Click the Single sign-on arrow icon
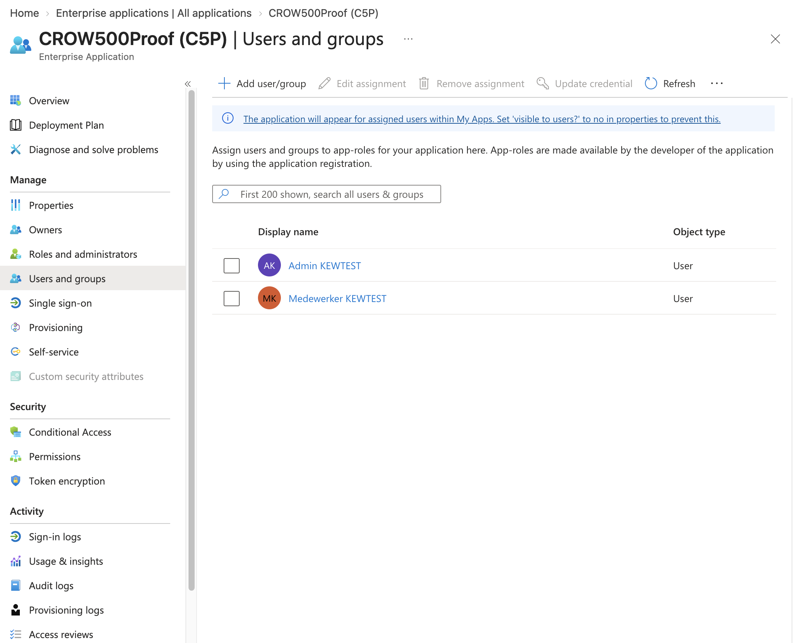This screenshot has height=643, width=793. [x=16, y=303]
